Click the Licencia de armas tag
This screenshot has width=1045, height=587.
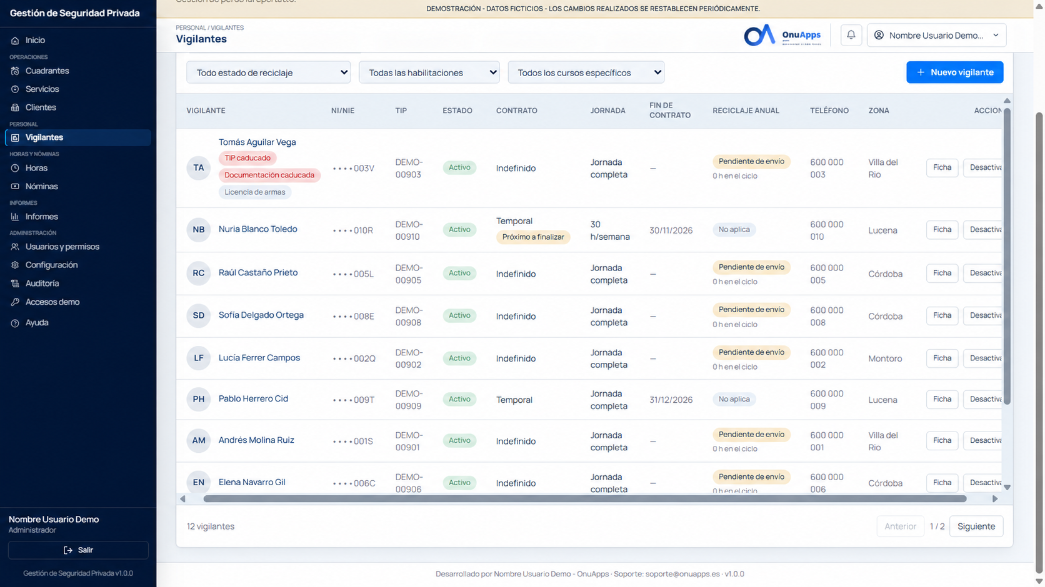255,192
